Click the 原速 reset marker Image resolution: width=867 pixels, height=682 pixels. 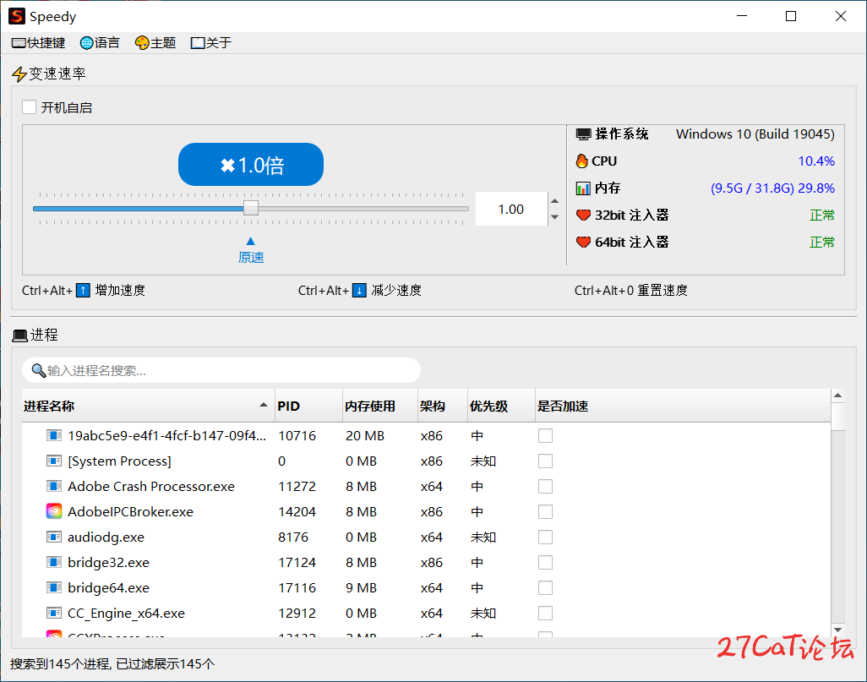pos(251,251)
